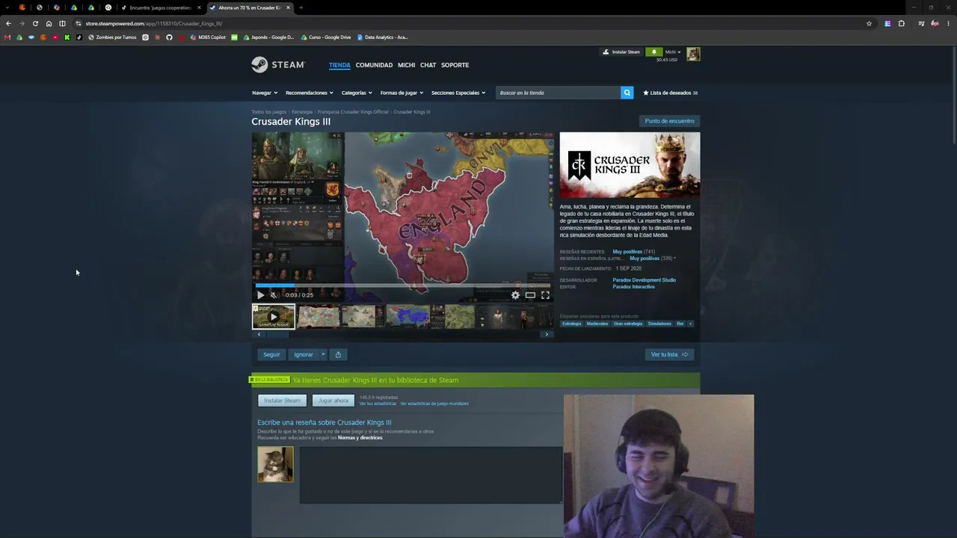Toggle theater mode on the video player
This screenshot has width=957, height=538.
(x=530, y=295)
